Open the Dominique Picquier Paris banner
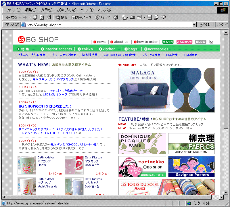The height and width of the screenshot is (207, 230). pyautogui.click(x=142, y=143)
